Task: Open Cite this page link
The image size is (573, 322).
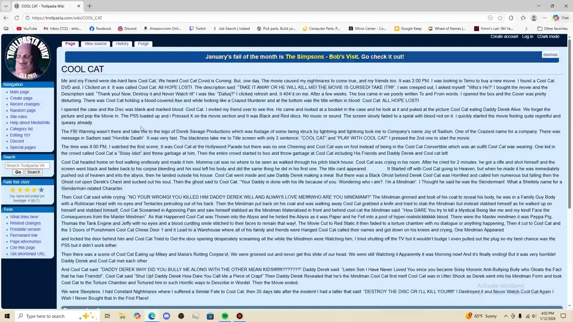Action: click(22, 248)
